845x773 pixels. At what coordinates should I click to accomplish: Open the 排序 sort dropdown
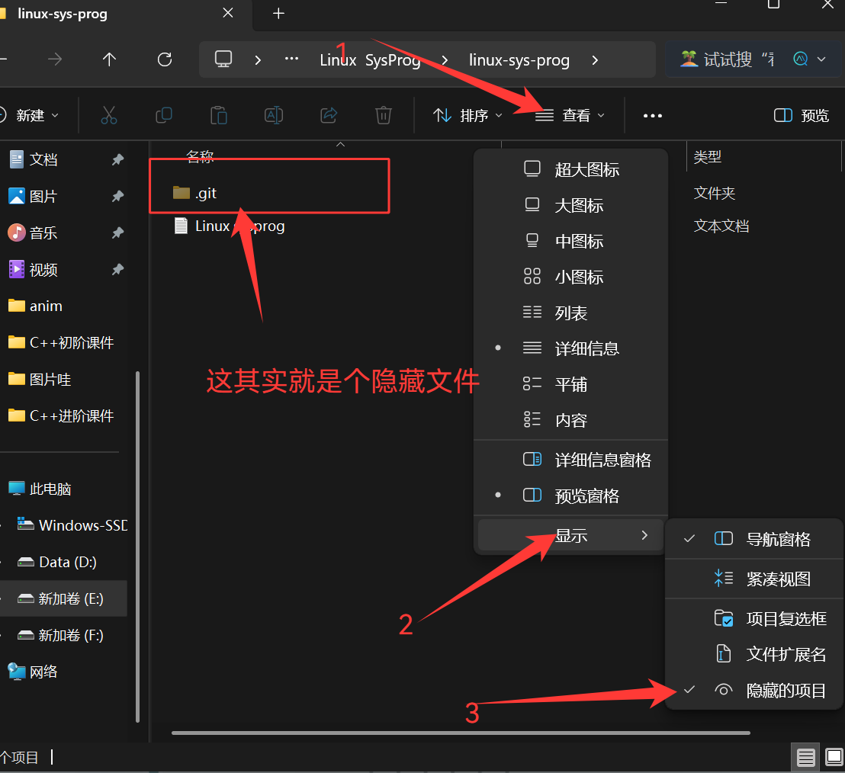pos(467,115)
